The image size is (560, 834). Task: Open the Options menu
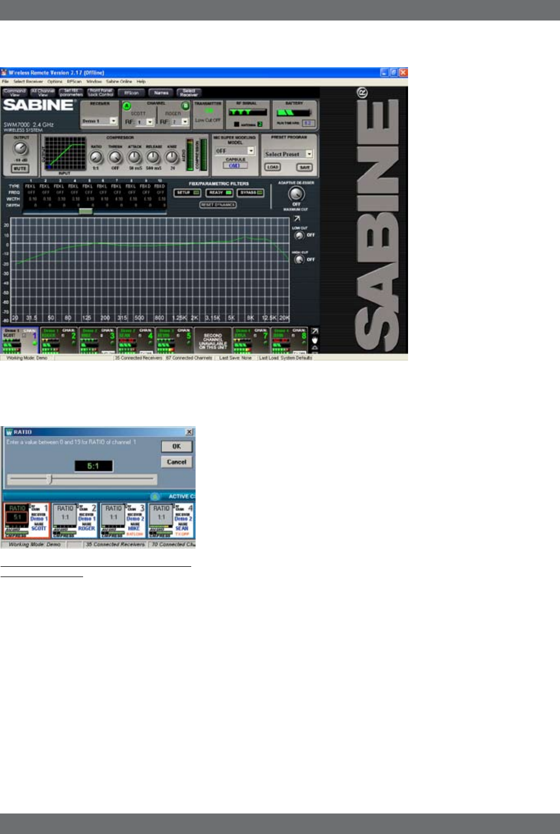pos(55,81)
